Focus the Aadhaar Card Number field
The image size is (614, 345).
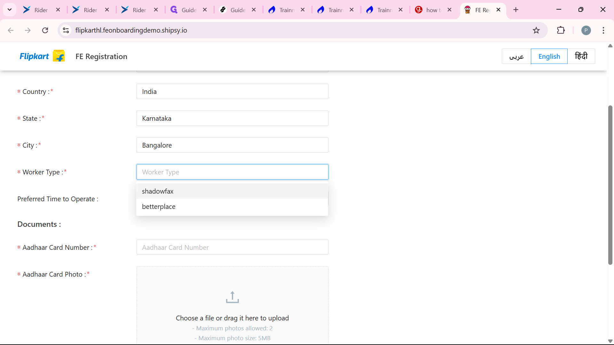pos(232,247)
